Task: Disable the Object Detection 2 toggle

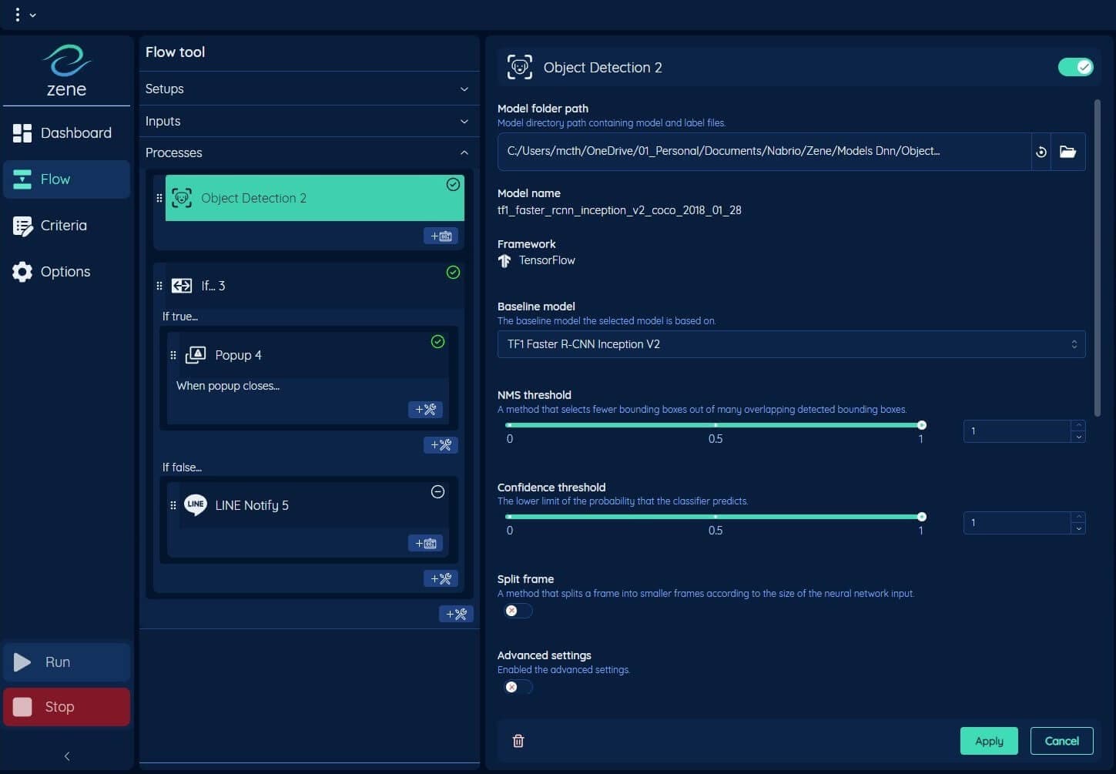Action: tap(1074, 68)
